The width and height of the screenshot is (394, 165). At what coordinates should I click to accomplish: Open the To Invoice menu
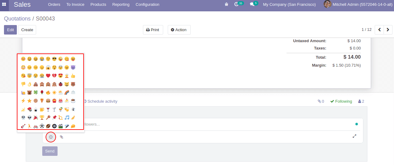[x=75, y=5]
